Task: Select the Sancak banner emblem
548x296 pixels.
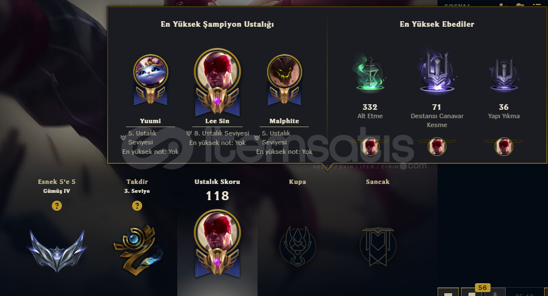Action: (x=378, y=247)
